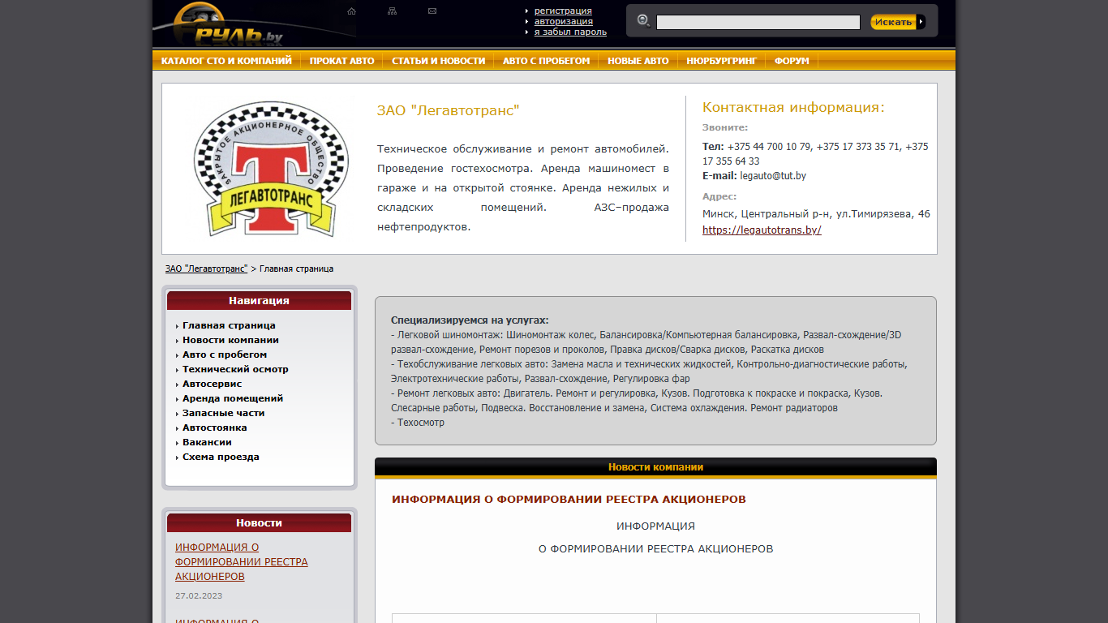The image size is (1108, 623).
Task: Open Вакансии navigation item
Action: (207, 442)
